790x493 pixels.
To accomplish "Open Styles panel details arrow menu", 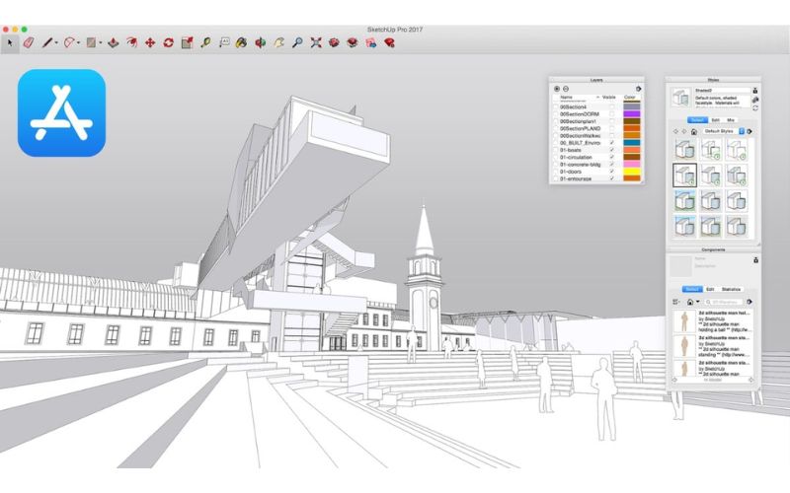I will coord(750,131).
